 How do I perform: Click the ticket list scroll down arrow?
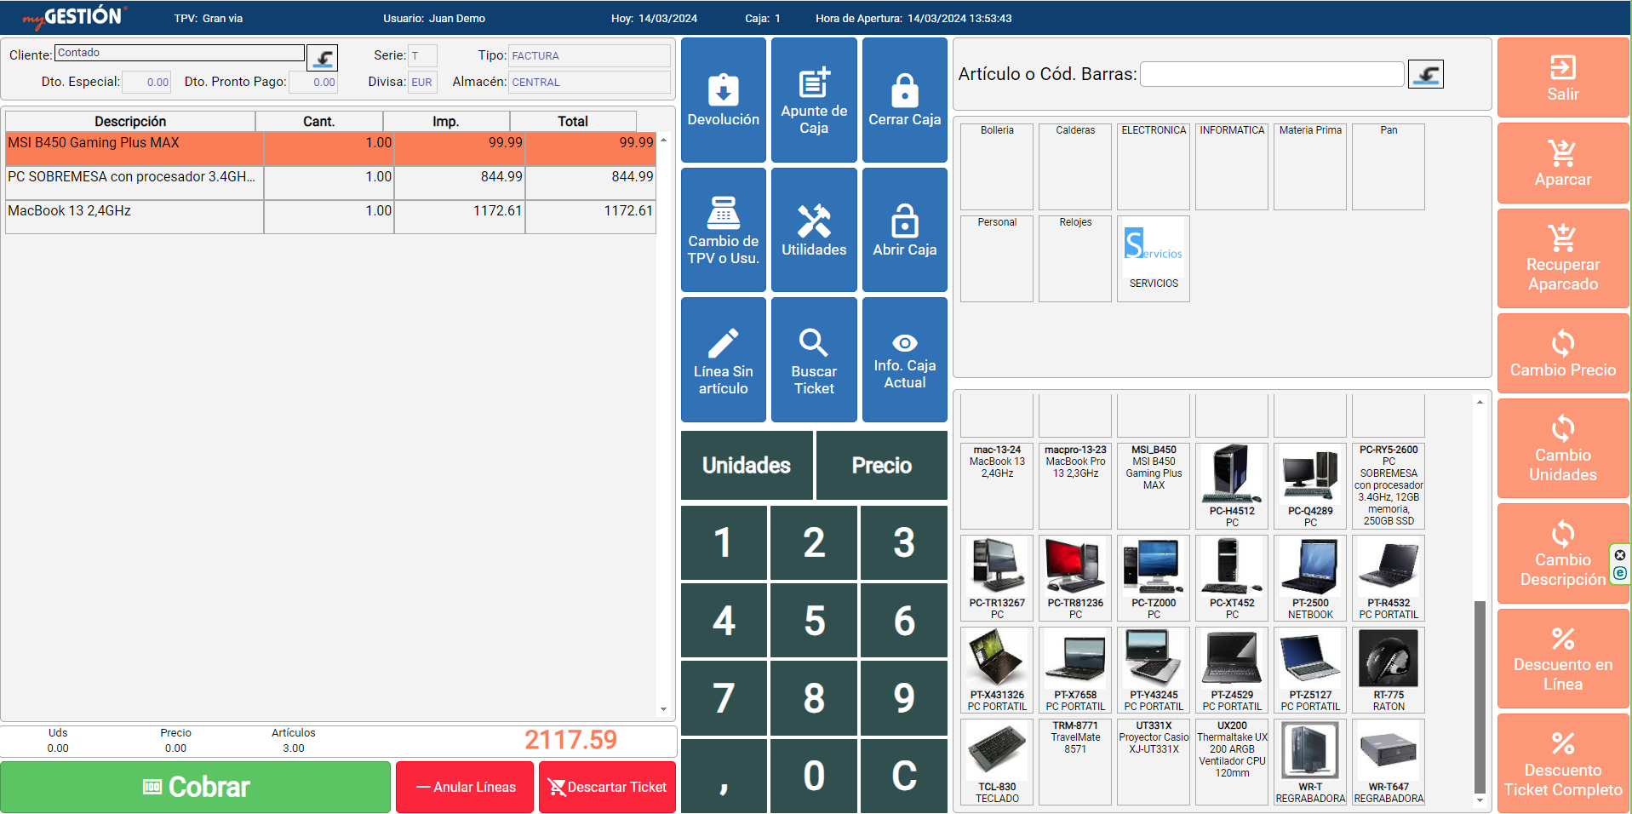click(x=663, y=708)
